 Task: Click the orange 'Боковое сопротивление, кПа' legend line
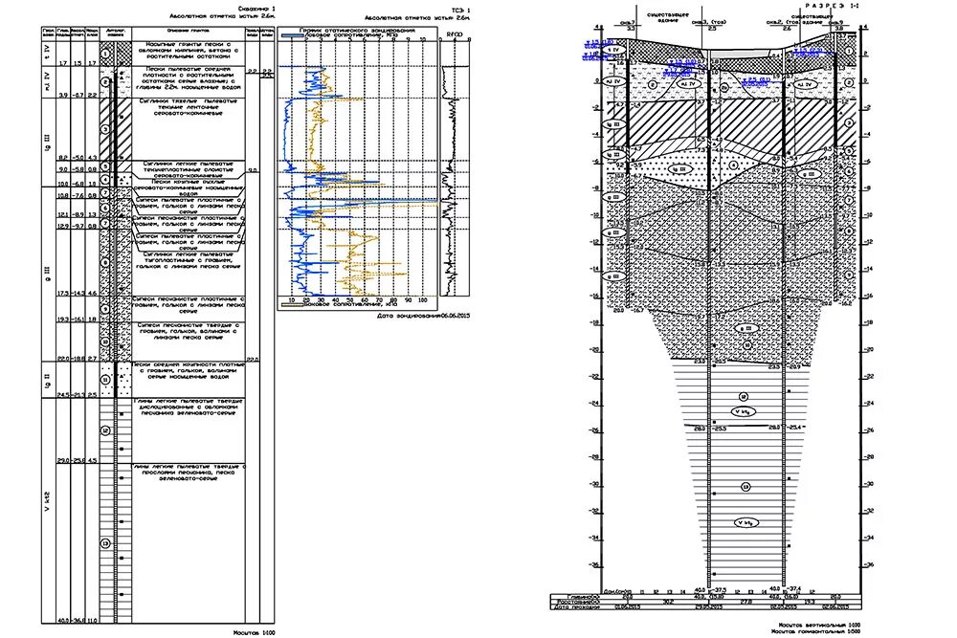pos(292,303)
